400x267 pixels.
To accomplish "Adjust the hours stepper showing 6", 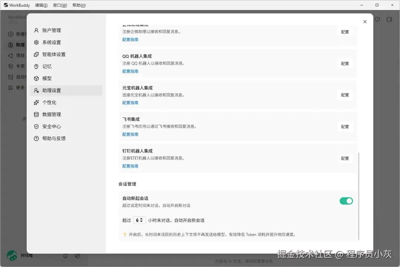I will coord(139,220).
